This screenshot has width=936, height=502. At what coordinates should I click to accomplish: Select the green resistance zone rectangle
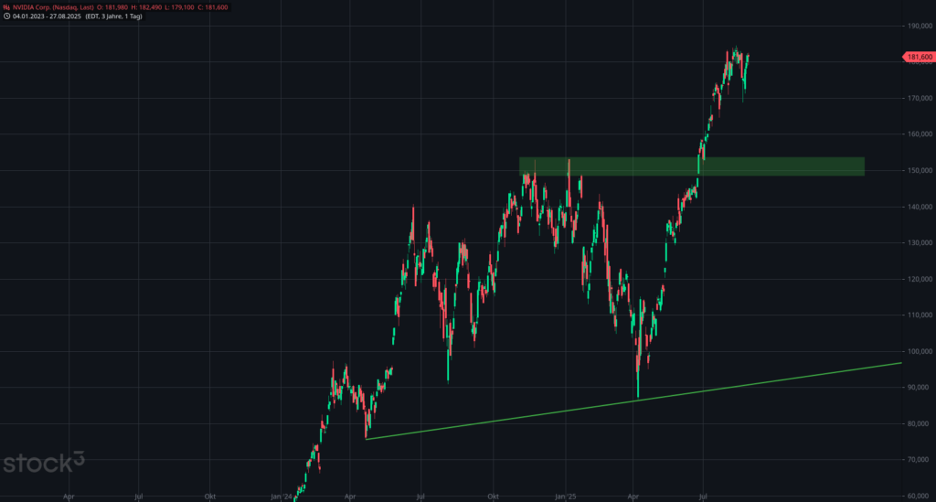point(691,166)
